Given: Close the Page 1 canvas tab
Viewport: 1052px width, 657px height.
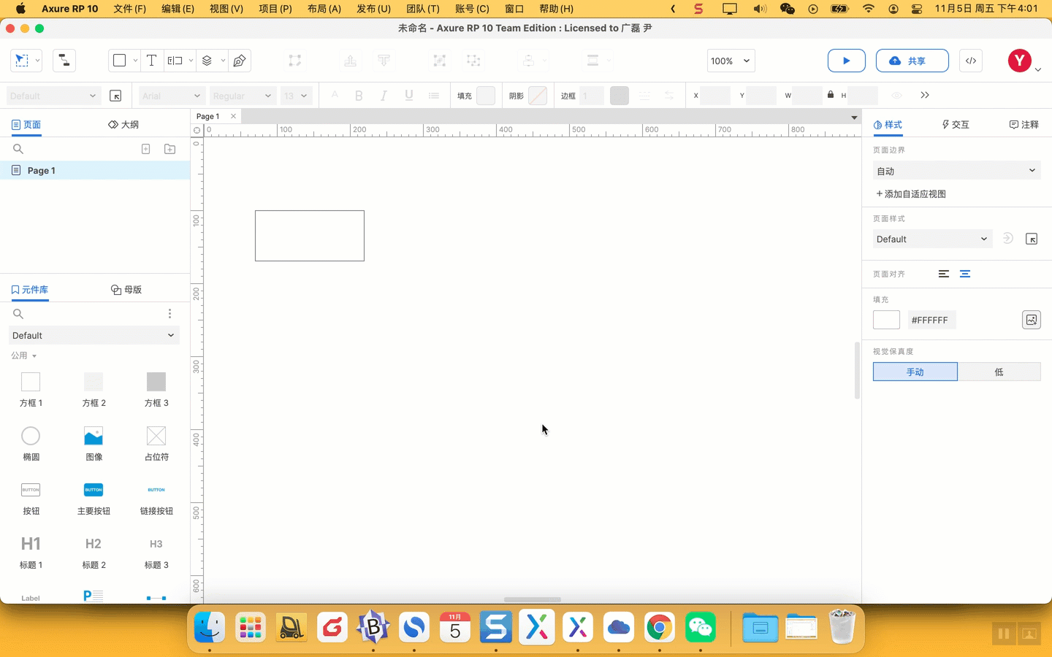Looking at the screenshot, I should pos(233,116).
